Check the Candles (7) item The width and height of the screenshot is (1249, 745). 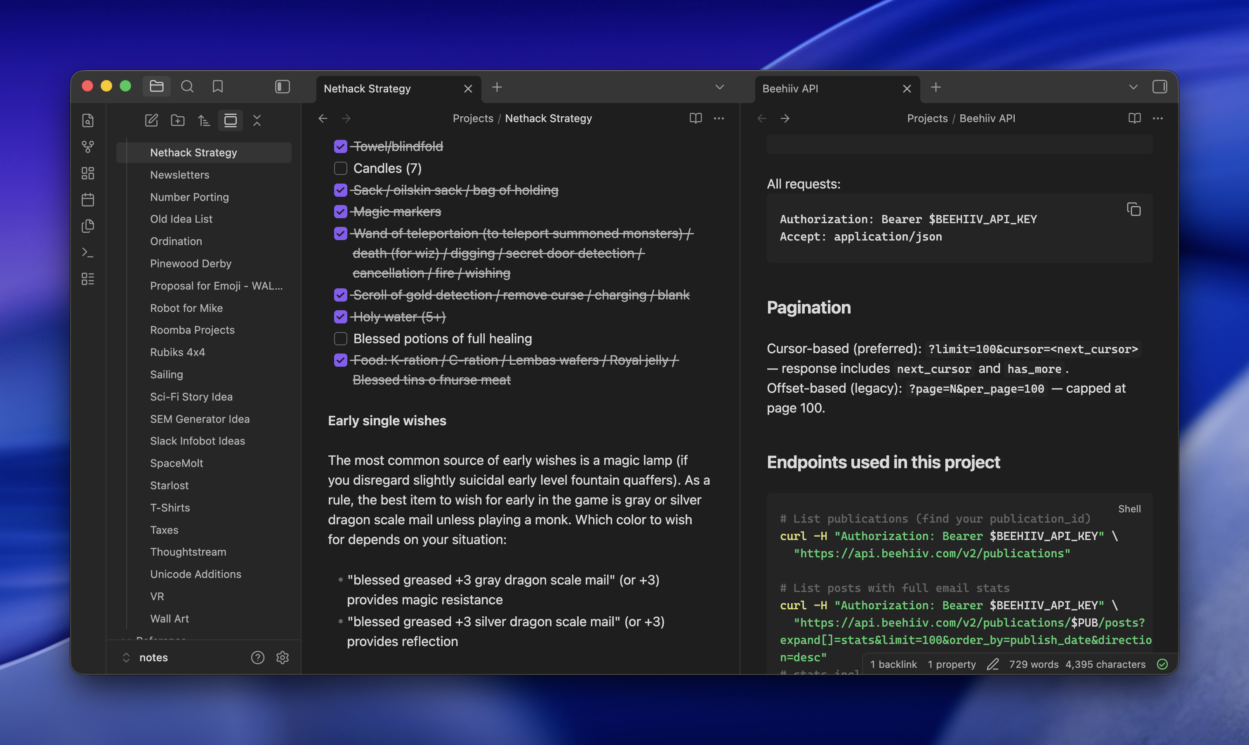[x=340, y=168]
